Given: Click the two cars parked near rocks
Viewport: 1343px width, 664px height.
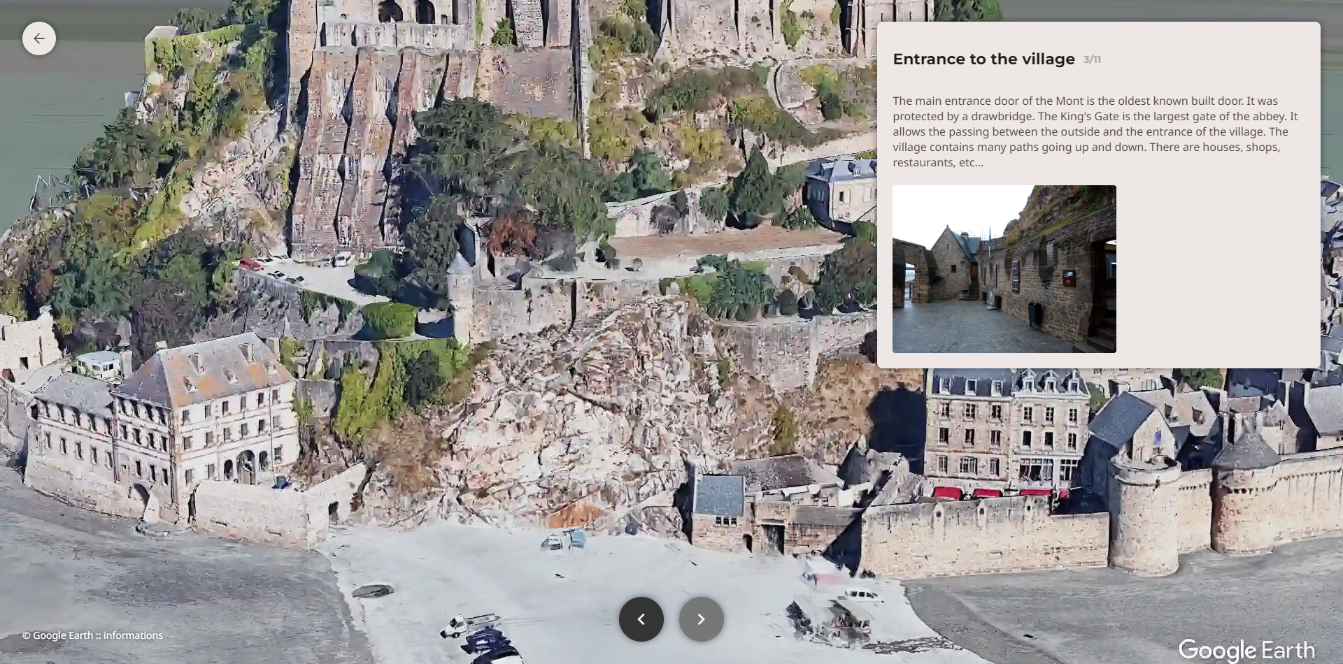Looking at the screenshot, I should 565,540.
